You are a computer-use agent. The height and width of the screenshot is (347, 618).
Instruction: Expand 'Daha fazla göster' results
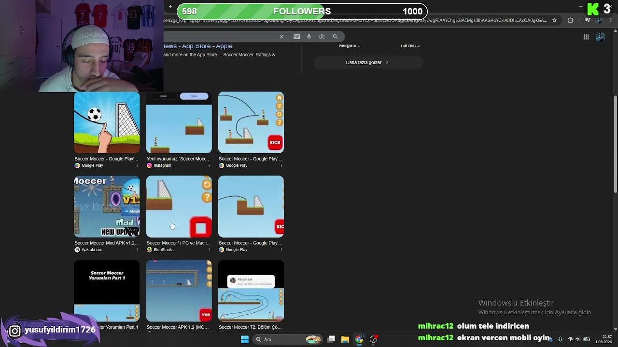(x=367, y=62)
